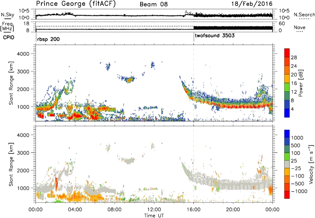Click the '4000' range tick on the power panel
Viewport: 315px width, 218px height.
[x=23, y=54]
